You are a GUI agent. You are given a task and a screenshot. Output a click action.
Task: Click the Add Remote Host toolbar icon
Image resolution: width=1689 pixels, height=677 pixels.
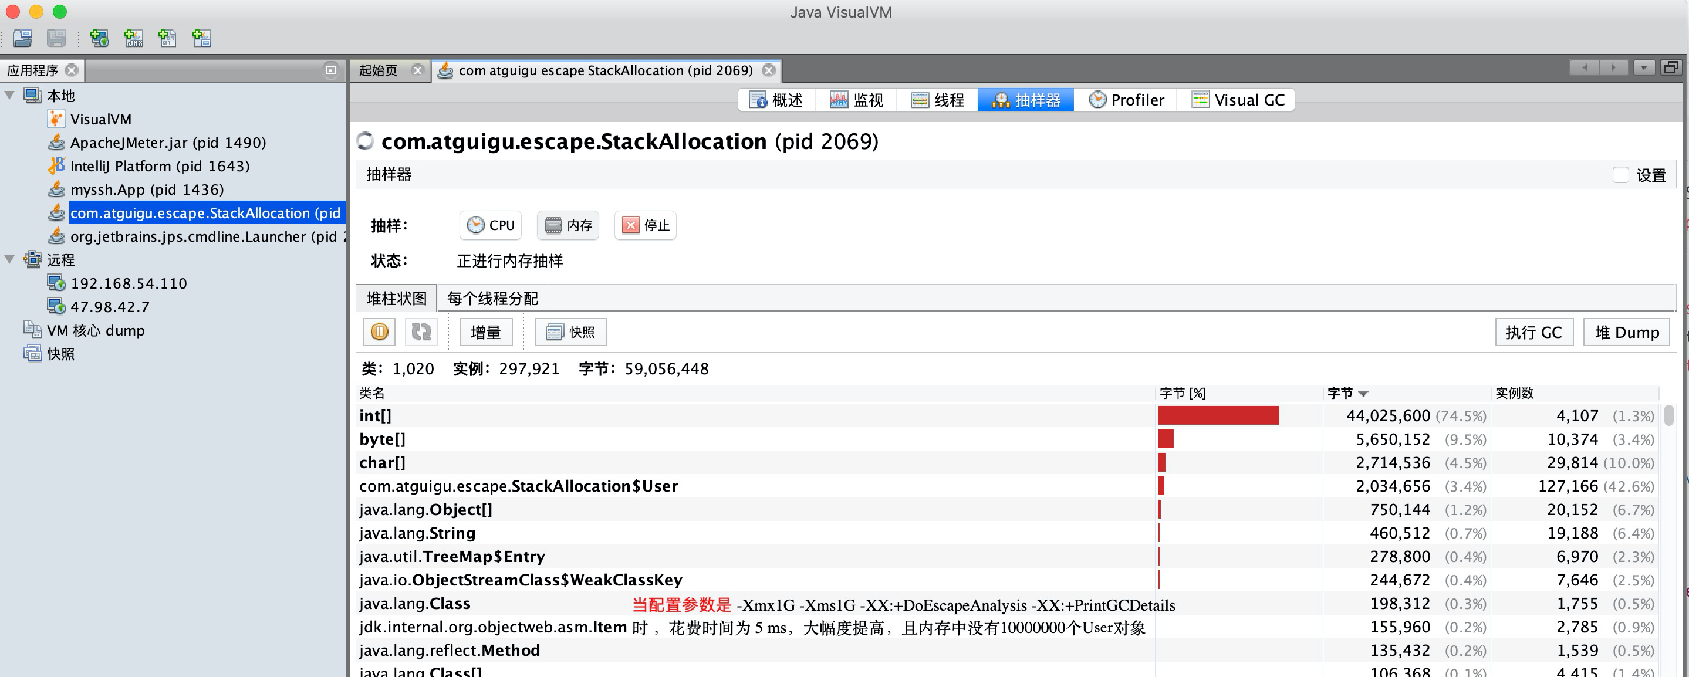100,38
